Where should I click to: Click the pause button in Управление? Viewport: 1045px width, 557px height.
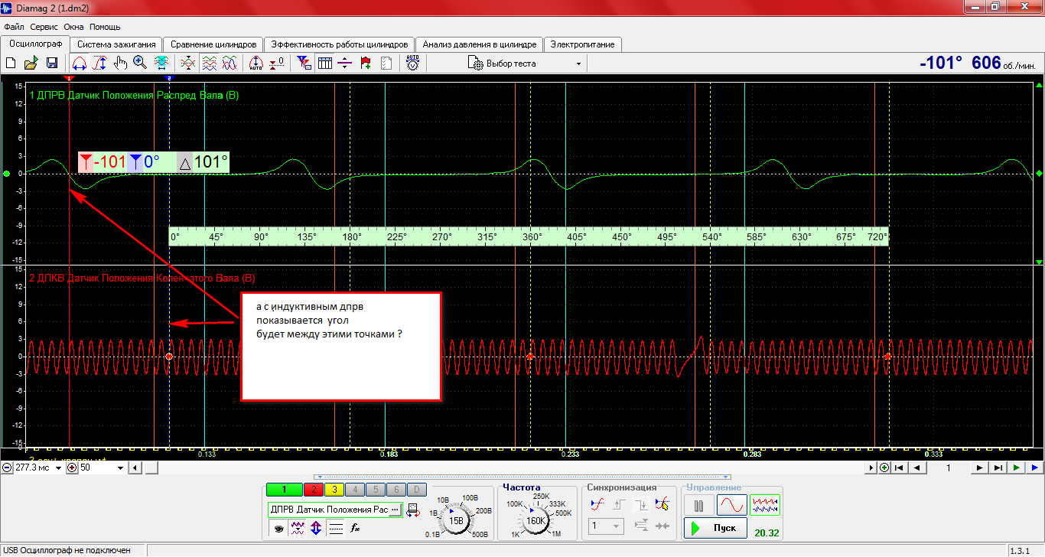pos(698,506)
